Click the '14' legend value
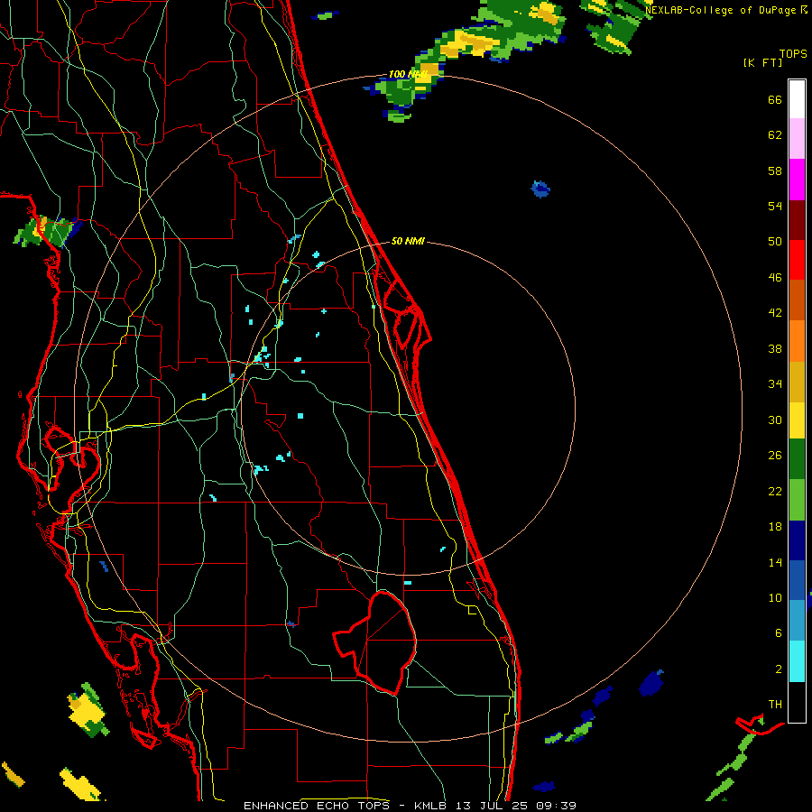The image size is (812, 812). [775, 562]
